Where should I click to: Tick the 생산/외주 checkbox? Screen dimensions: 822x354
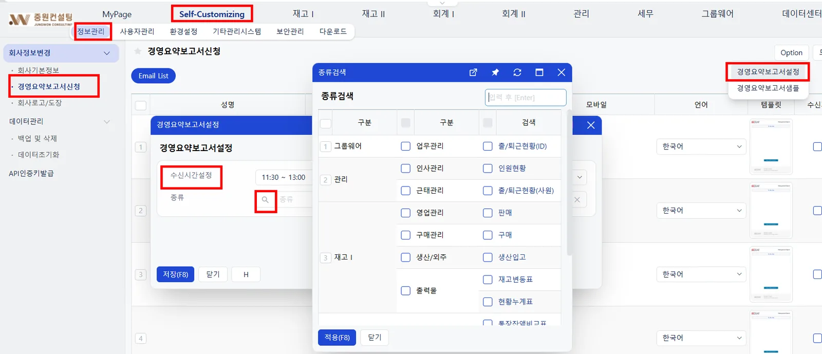tap(405, 257)
